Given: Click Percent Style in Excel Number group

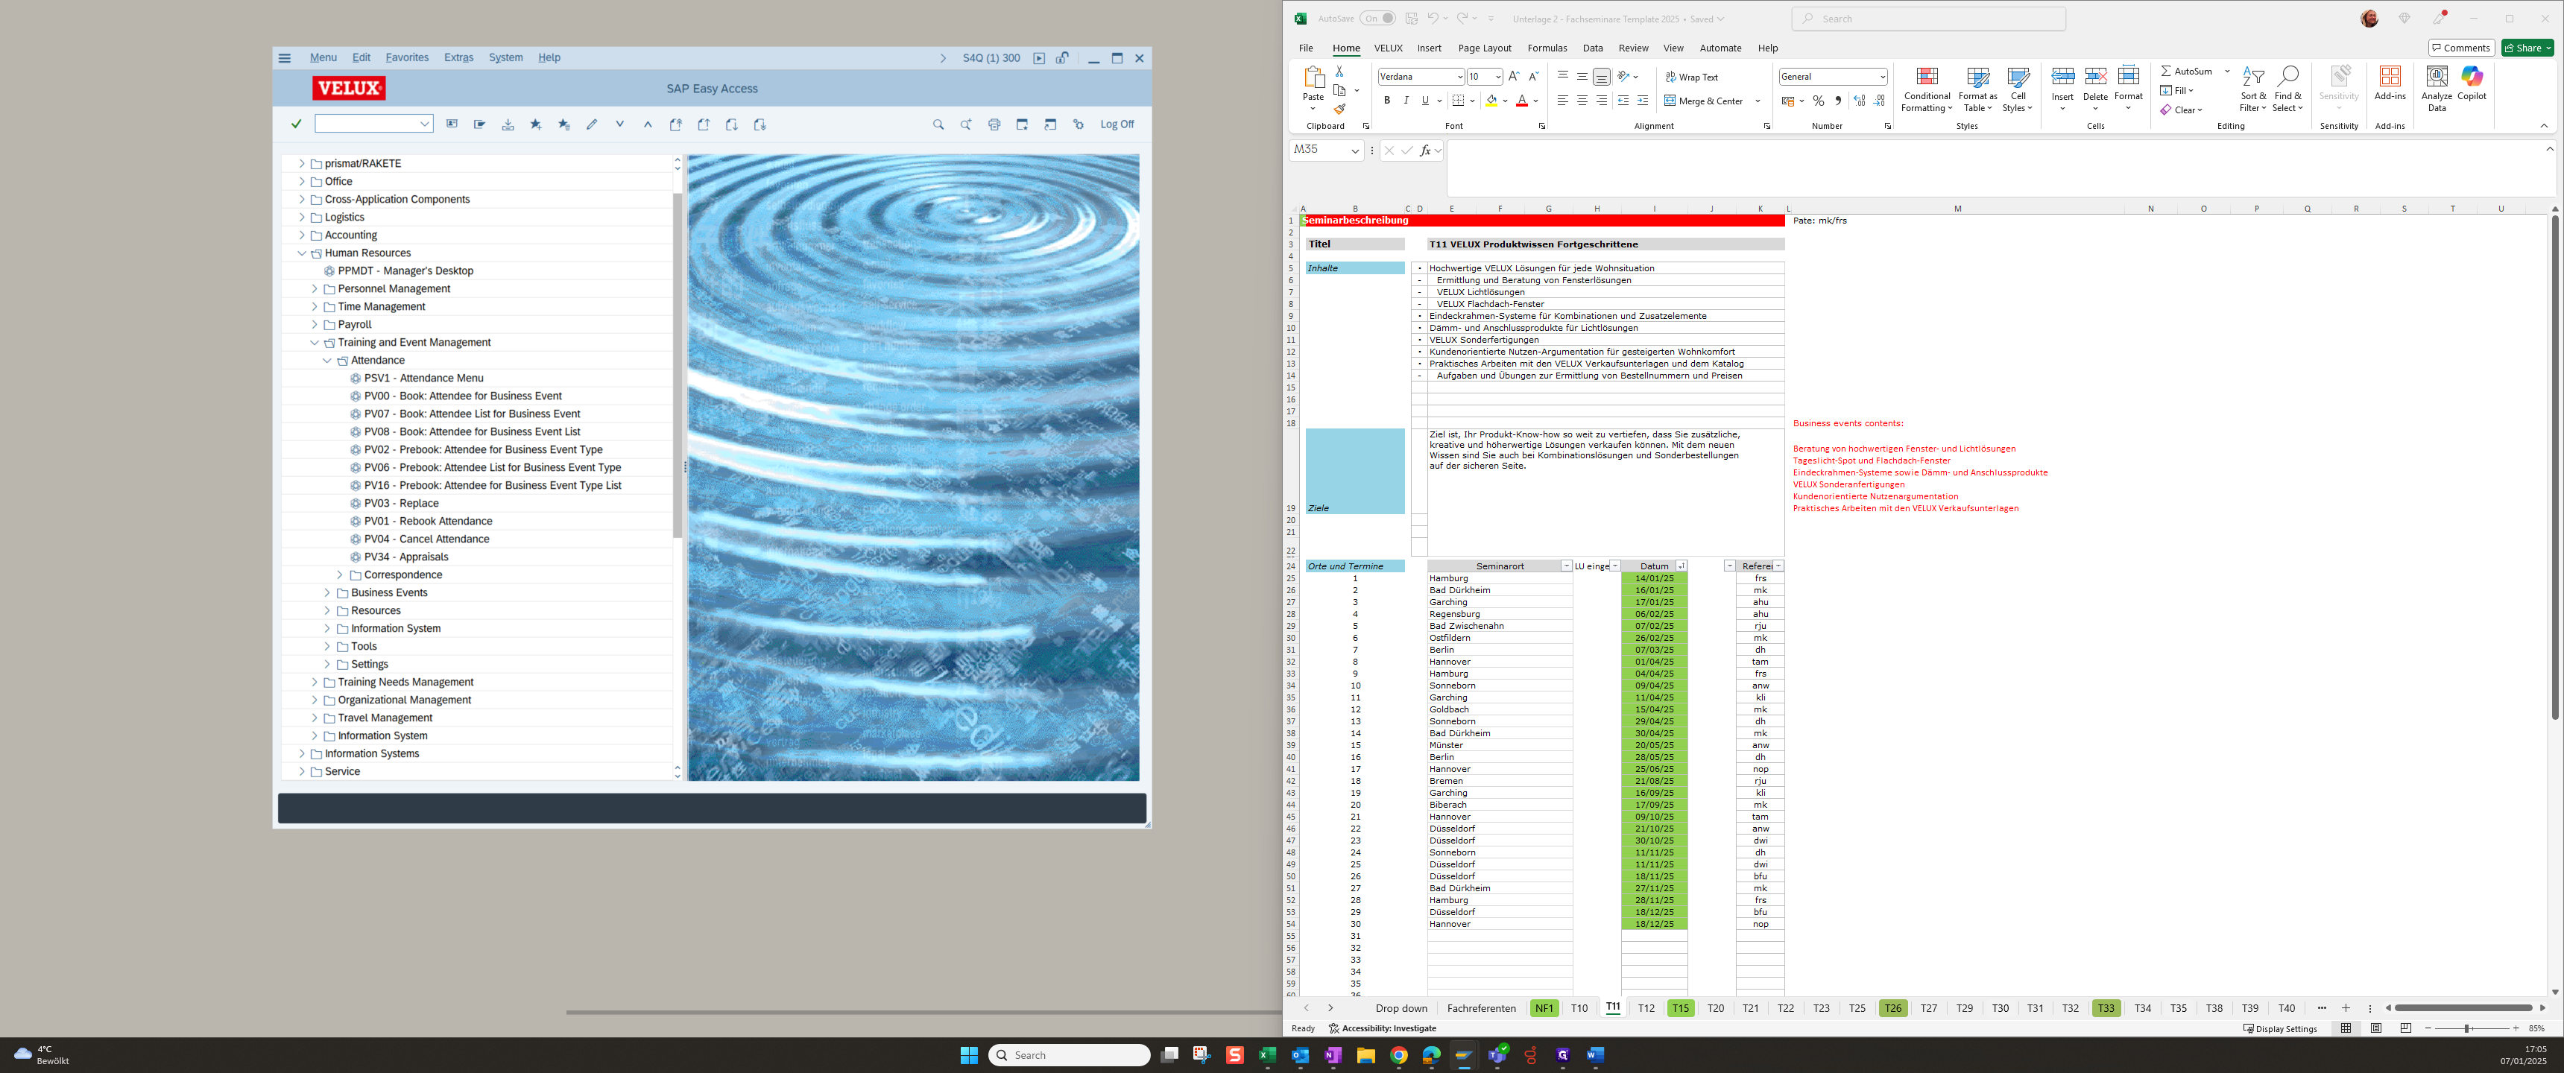Looking at the screenshot, I should (x=1819, y=101).
